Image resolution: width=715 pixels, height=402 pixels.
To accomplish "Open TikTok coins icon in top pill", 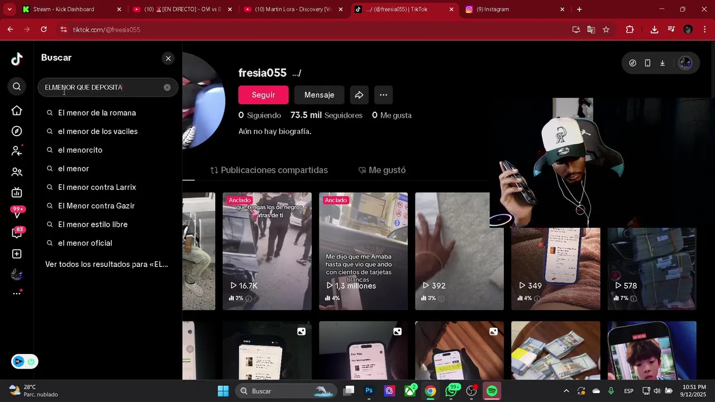I will point(632,63).
